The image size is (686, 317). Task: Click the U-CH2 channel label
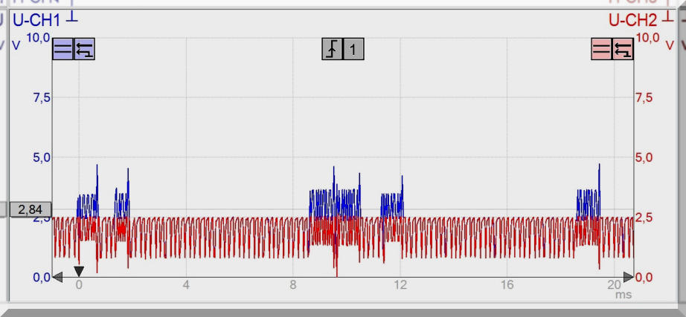click(633, 20)
